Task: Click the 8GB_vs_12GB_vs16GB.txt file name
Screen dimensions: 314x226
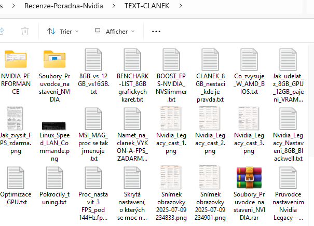Action: [93, 84]
